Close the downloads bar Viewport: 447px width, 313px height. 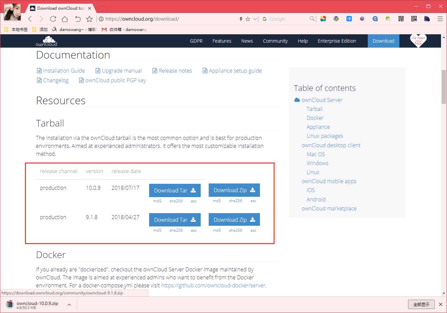tap(441, 304)
